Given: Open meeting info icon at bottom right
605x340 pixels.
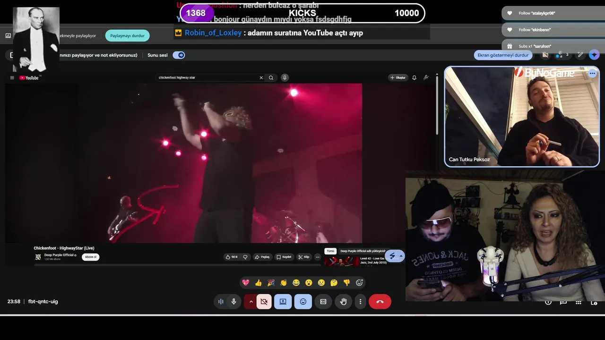Looking at the screenshot, I should click(548, 302).
